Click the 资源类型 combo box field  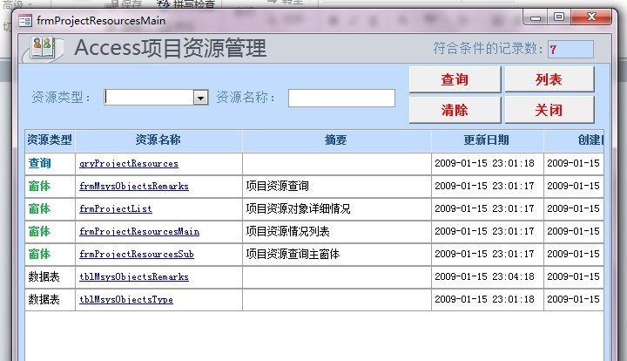point(156,98)
